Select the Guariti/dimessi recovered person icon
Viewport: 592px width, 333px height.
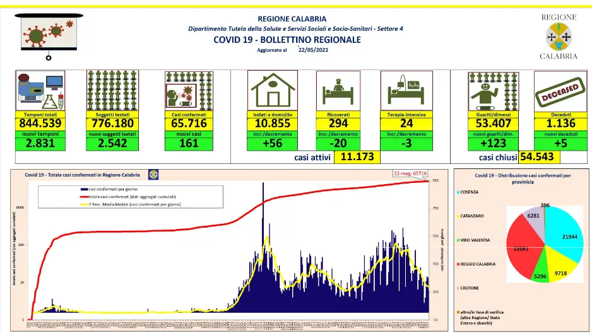pyautogui.click(x=493, y=90)
